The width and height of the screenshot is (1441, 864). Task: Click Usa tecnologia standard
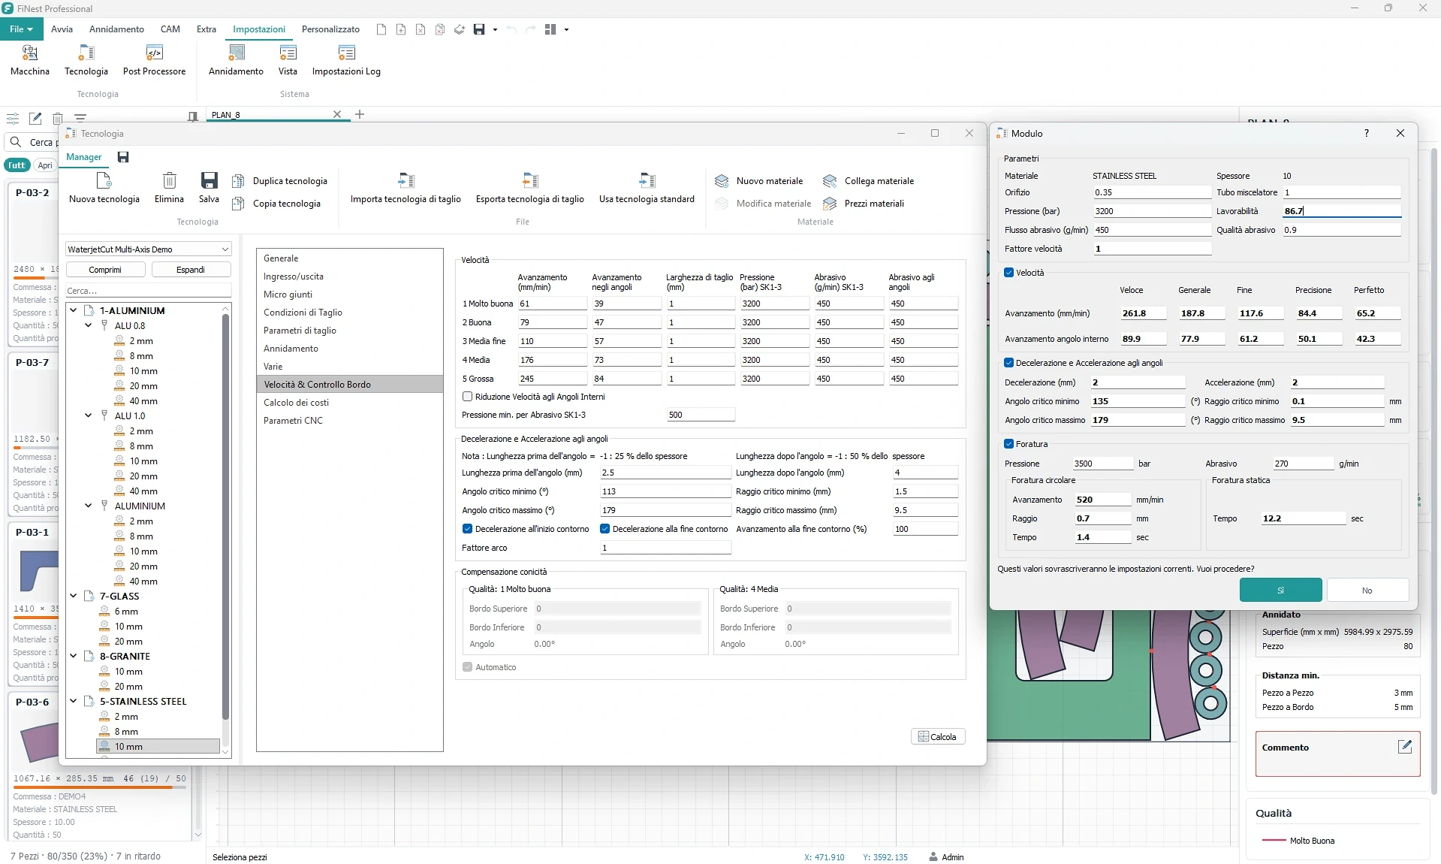tap(647, 188)
